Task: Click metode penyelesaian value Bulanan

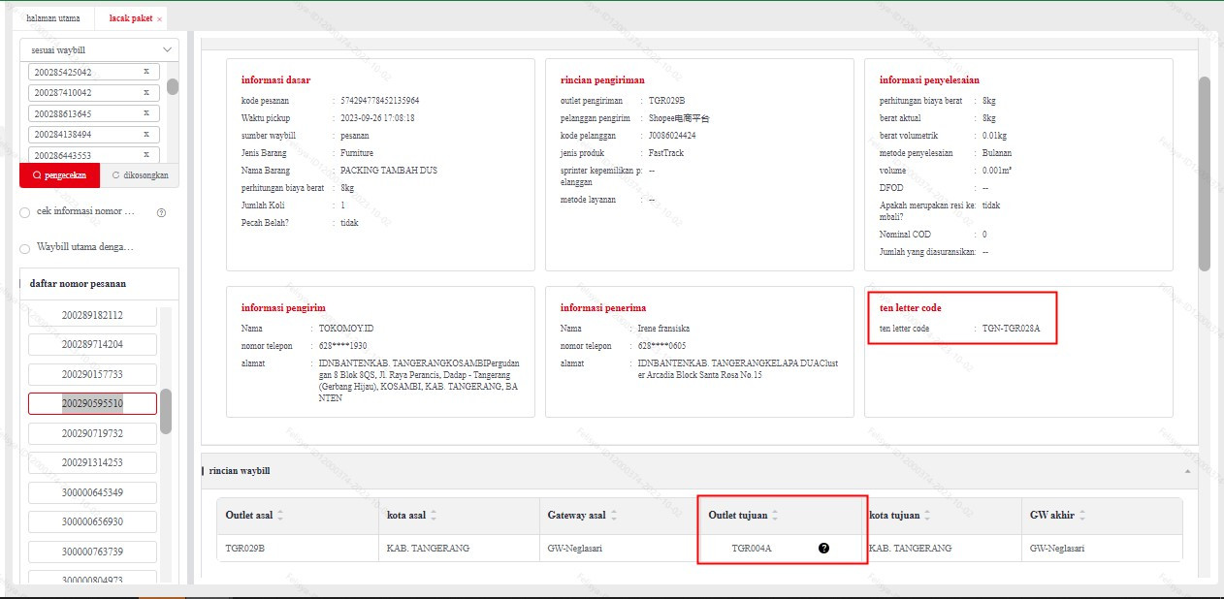Action: click(x=997, y=152)
